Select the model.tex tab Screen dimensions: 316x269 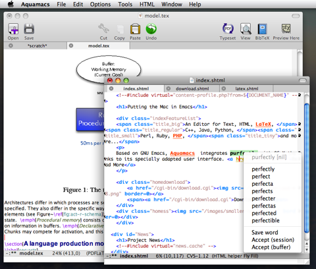coord(99,45)
